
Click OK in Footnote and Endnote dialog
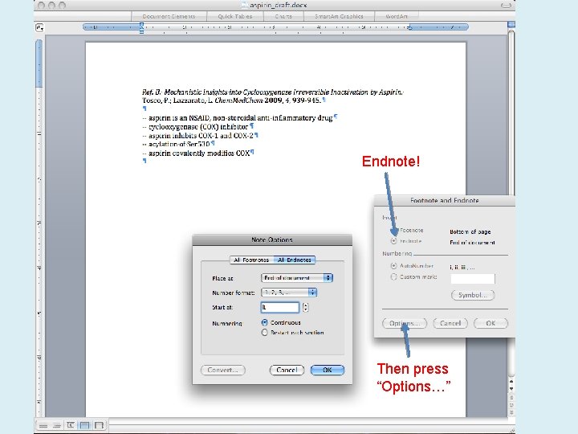click(490, 323)
